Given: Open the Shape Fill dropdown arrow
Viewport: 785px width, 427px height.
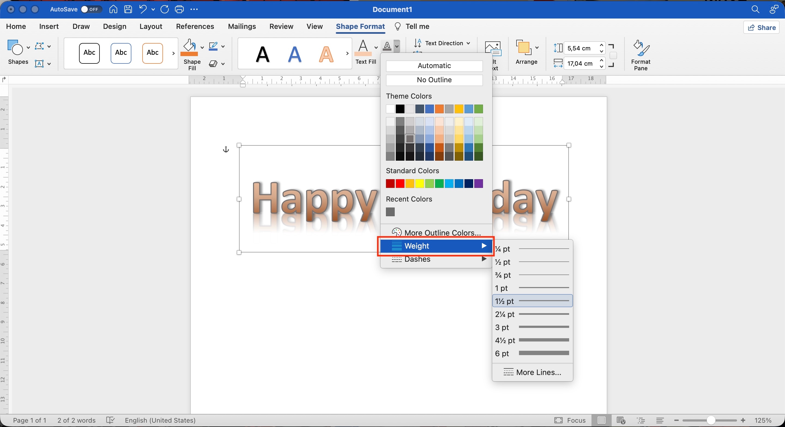Looking at the screenshot, I should [x=202, y=47].
